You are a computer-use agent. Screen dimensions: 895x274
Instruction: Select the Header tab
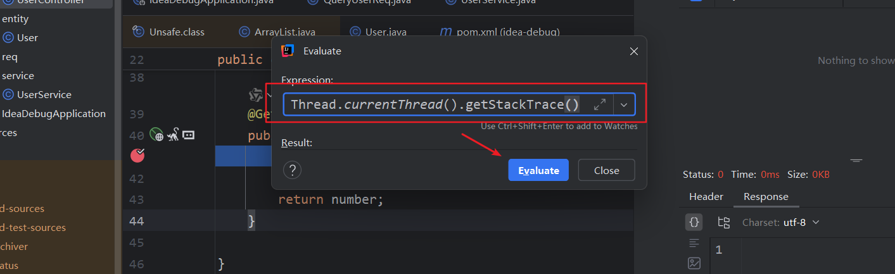(706, 197)
